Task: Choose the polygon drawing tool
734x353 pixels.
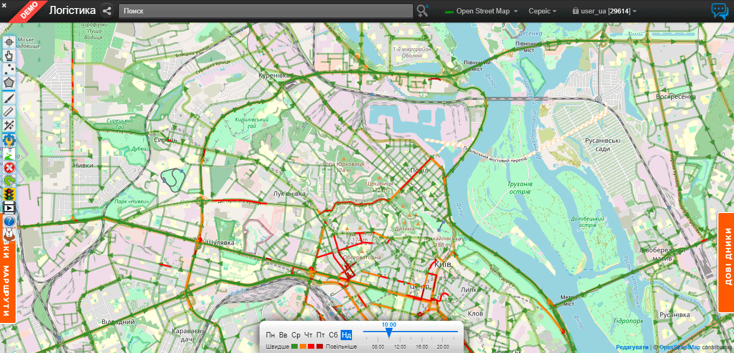Action: pyautogui.click(x=9, y=83)
